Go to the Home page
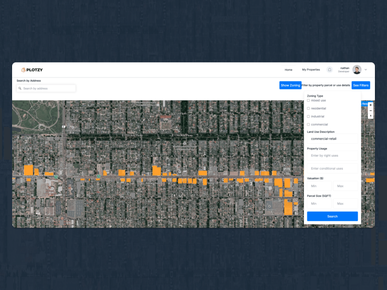 pyautogui.click(x=288, y=70)
